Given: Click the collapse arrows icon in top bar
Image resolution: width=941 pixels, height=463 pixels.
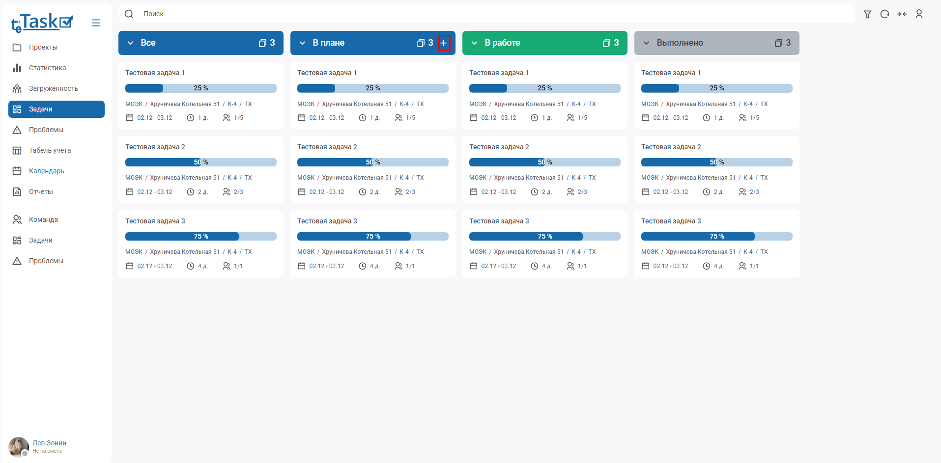Looking at the screenshot, I should [902, 14].
